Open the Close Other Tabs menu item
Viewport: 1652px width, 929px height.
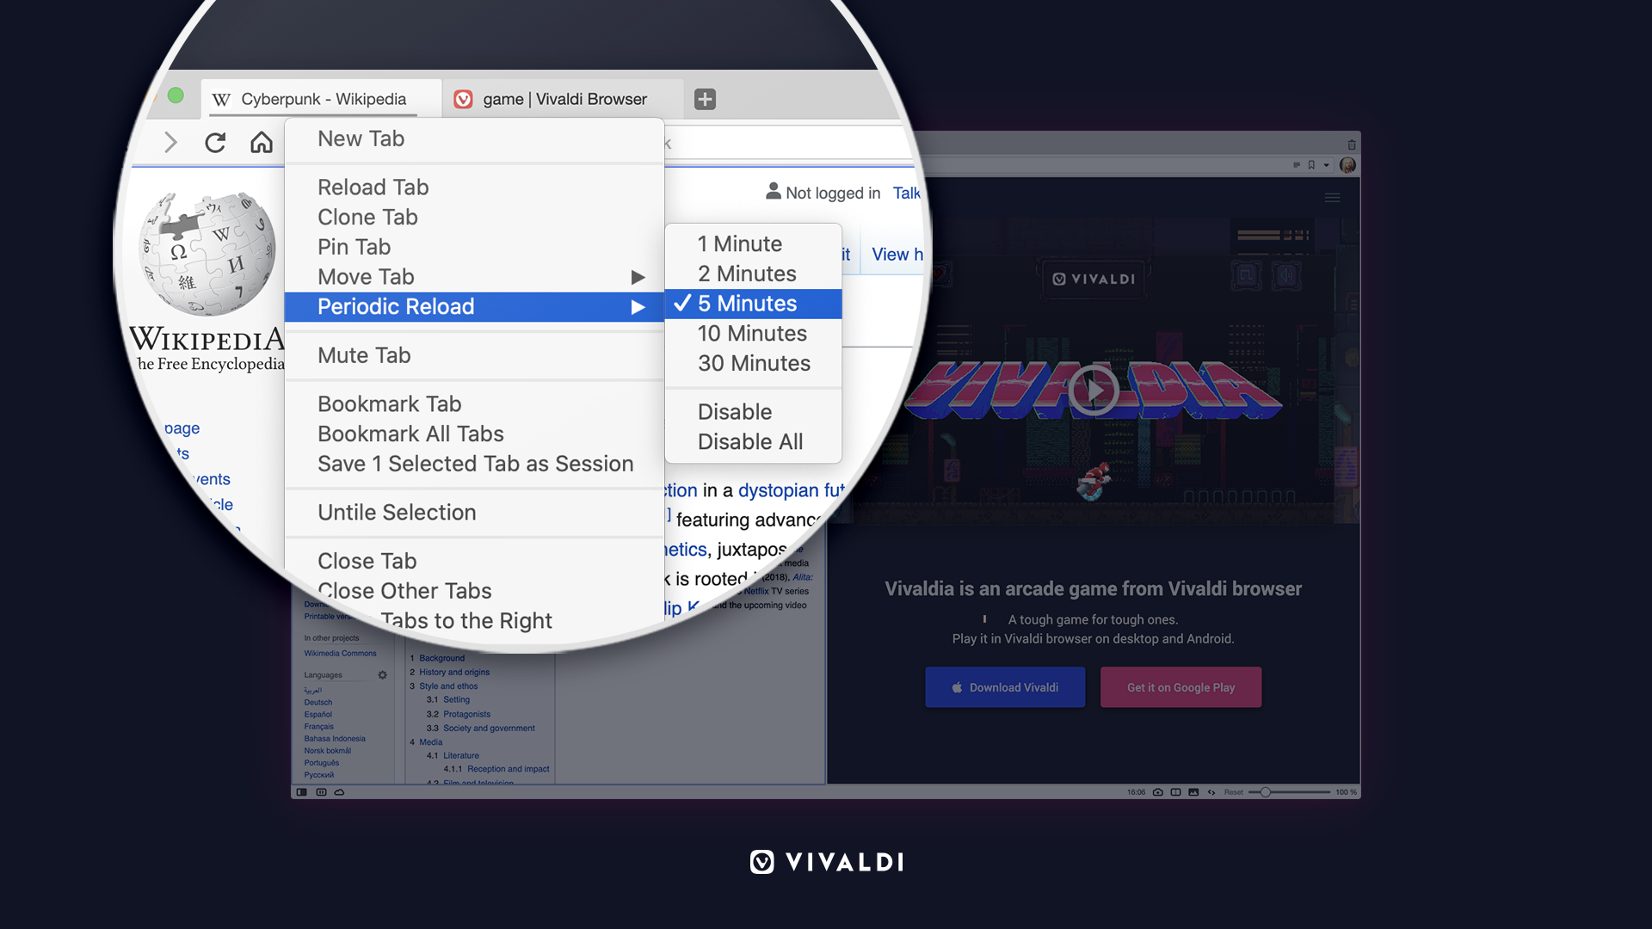(x=405, y=590)
